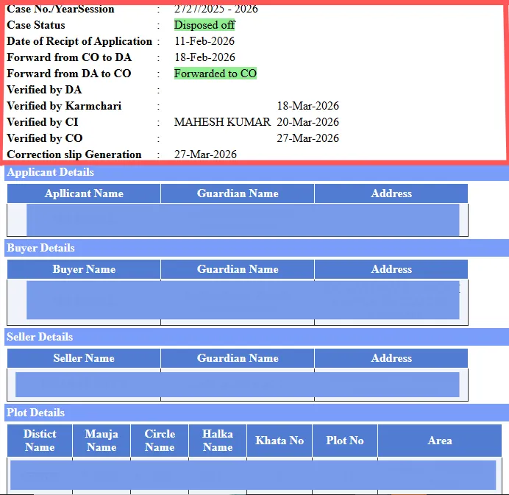The height and width of the screenshot is (495, 509).
Task: Click the Karmchari verification date 18-Mar-2026
Action: click(307, 106)
